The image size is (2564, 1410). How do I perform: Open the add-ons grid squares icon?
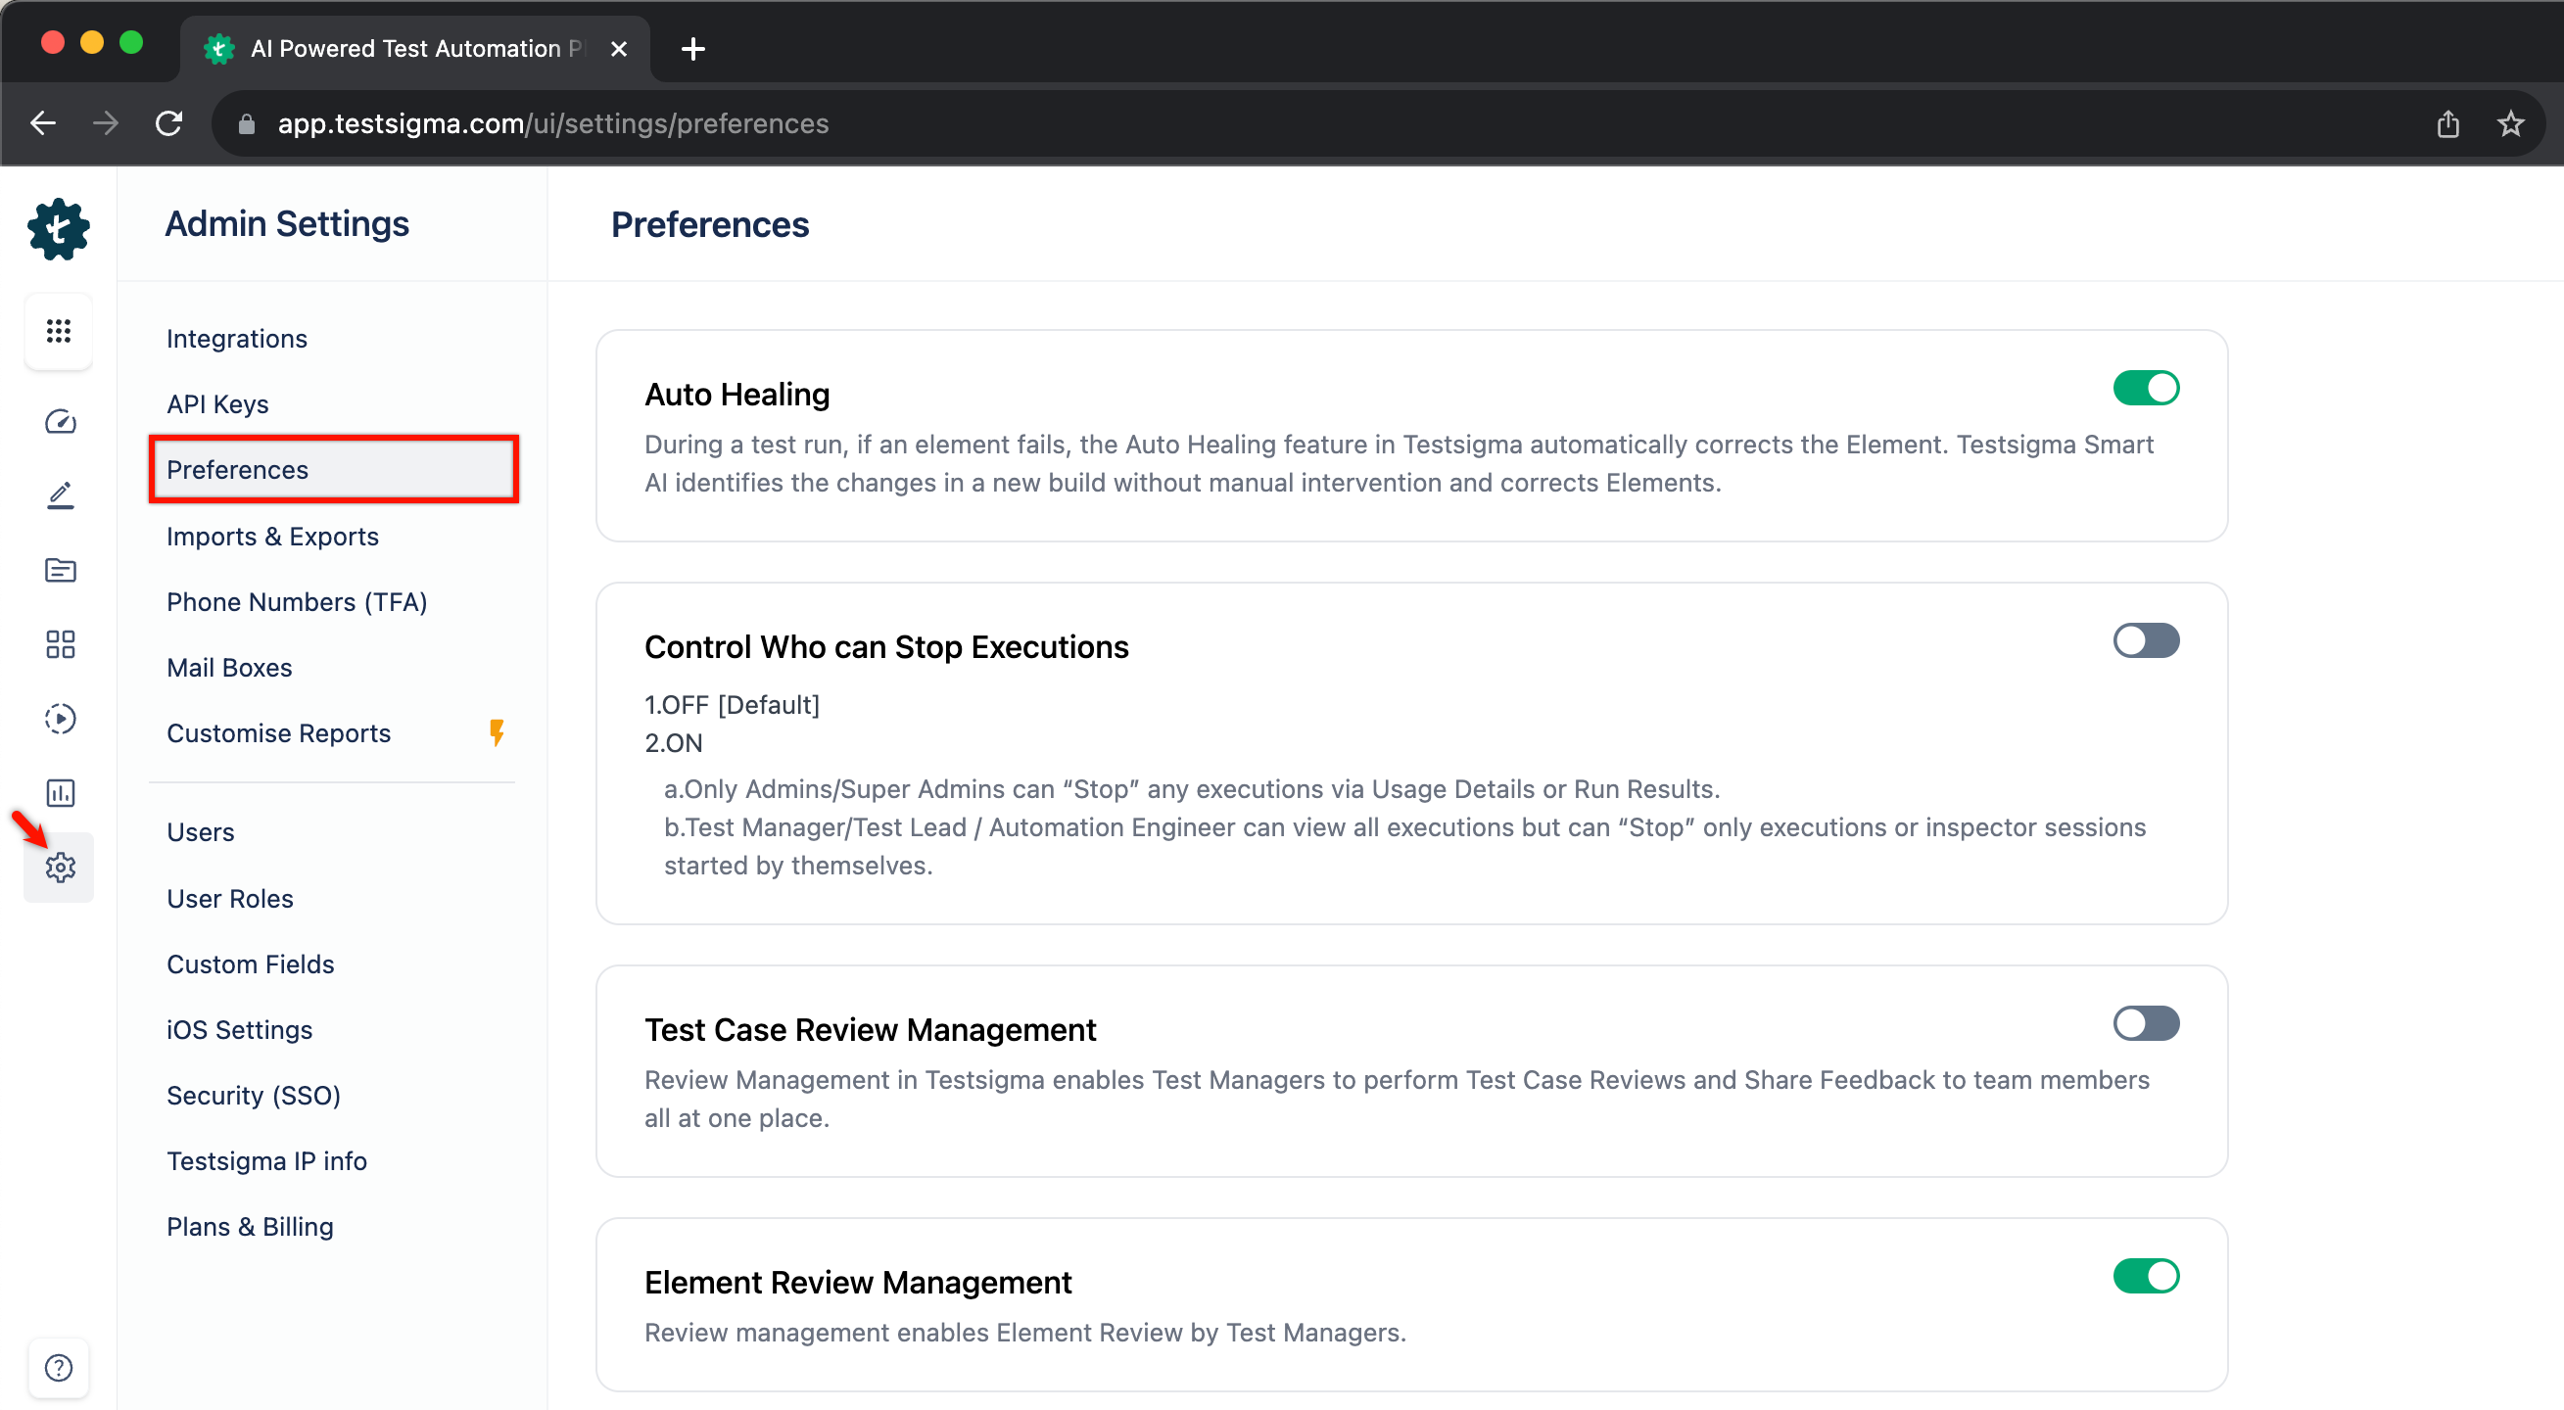60,645
